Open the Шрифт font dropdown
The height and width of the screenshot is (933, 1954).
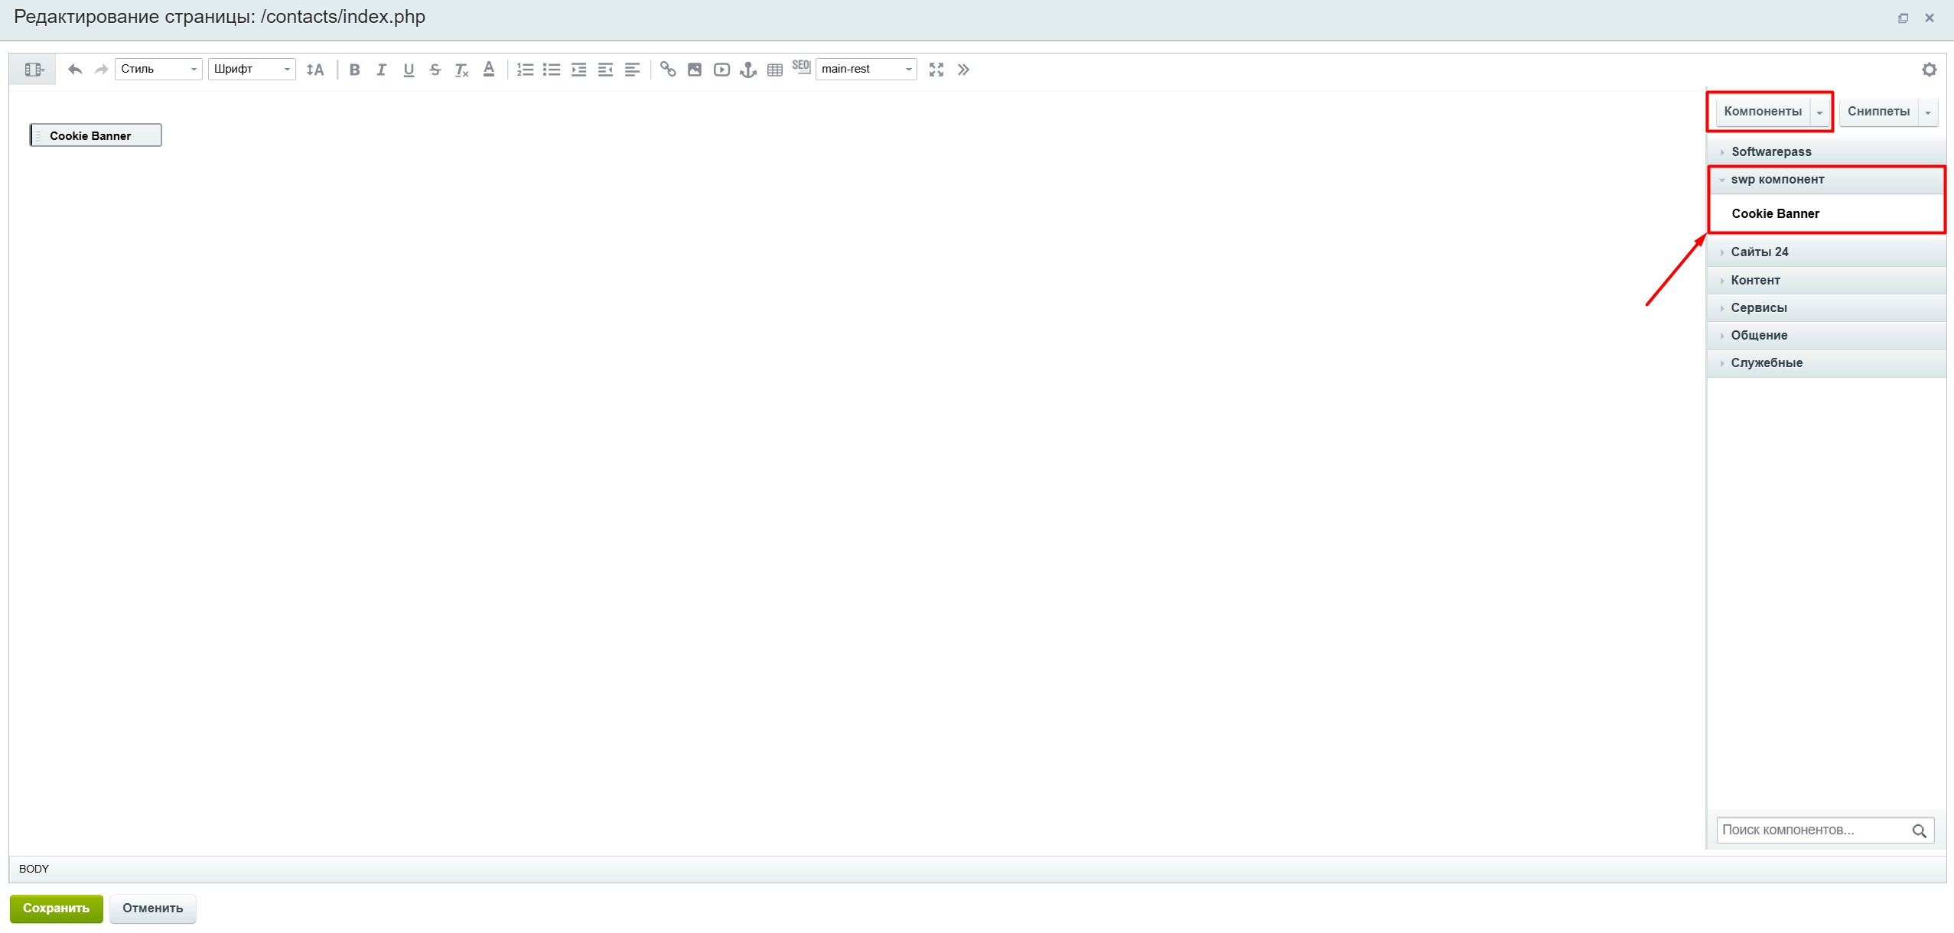(252, 69)
